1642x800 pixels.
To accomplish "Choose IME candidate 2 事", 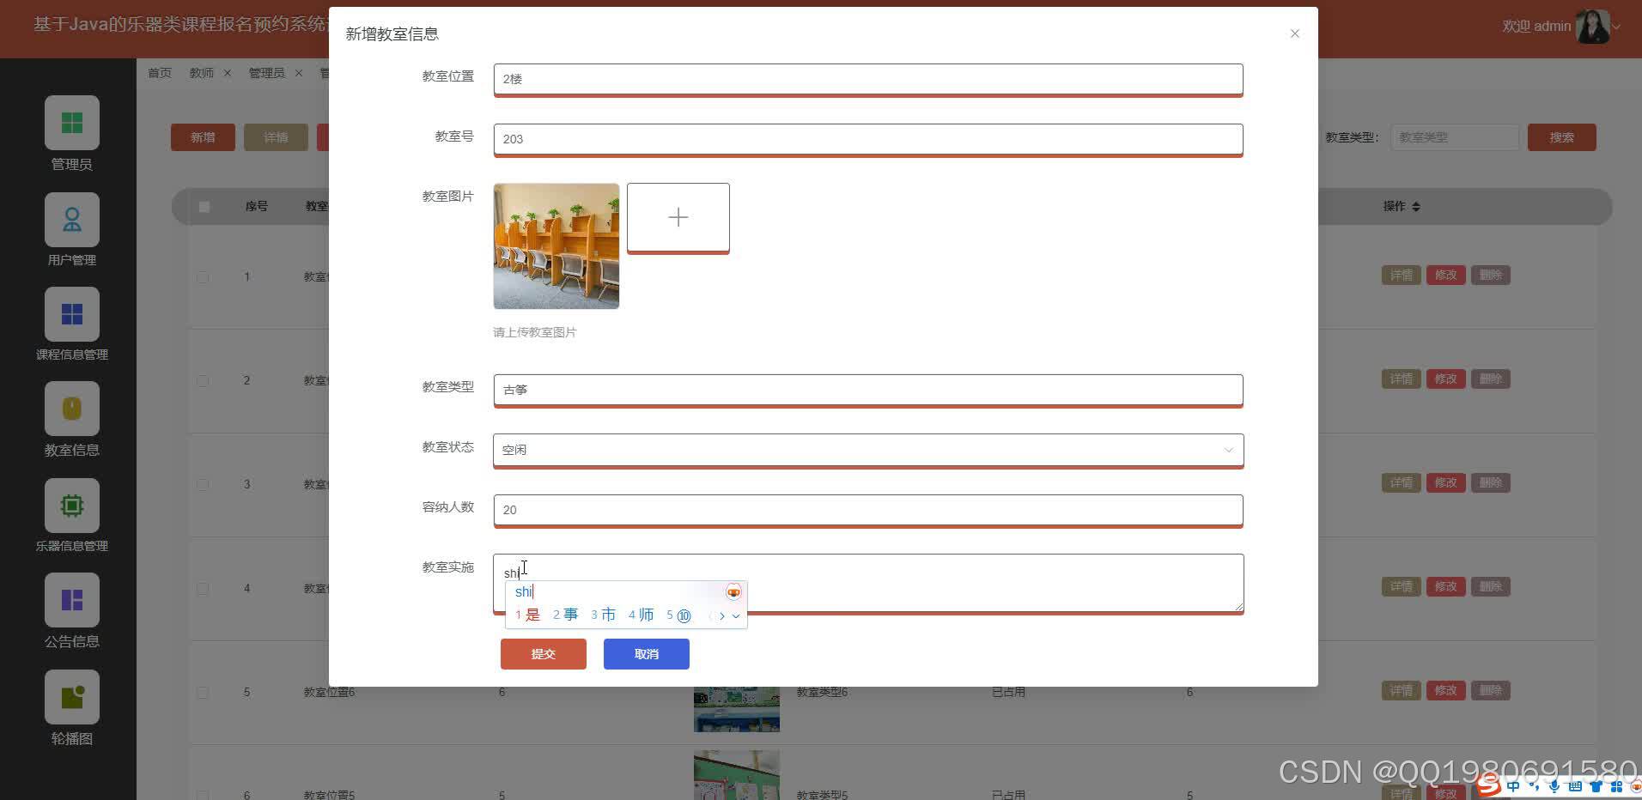I will 565,615.
